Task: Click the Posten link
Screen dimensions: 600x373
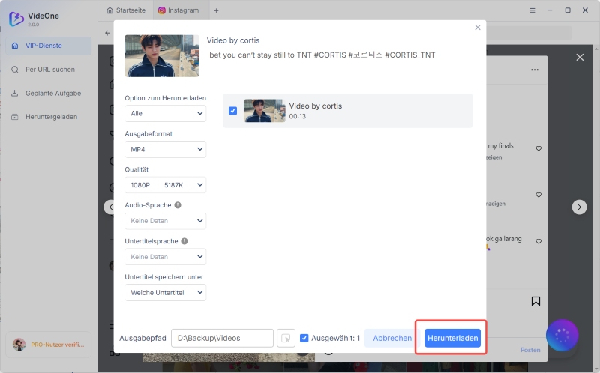Action: (530, 350)
